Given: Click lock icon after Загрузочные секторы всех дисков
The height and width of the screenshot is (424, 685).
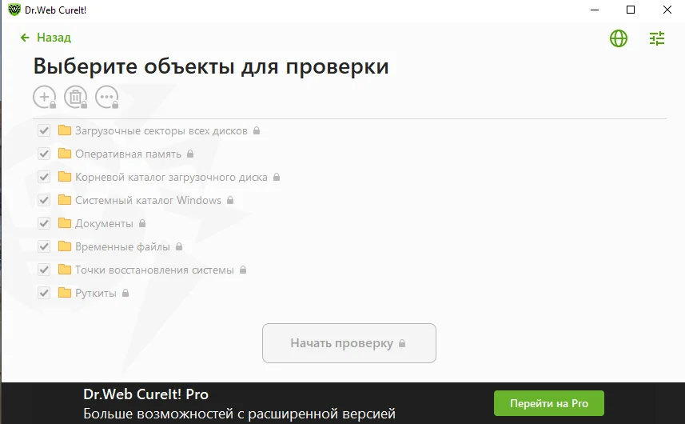Looking at the screenshot, I should pyautogui.click(x=257, y=130).
